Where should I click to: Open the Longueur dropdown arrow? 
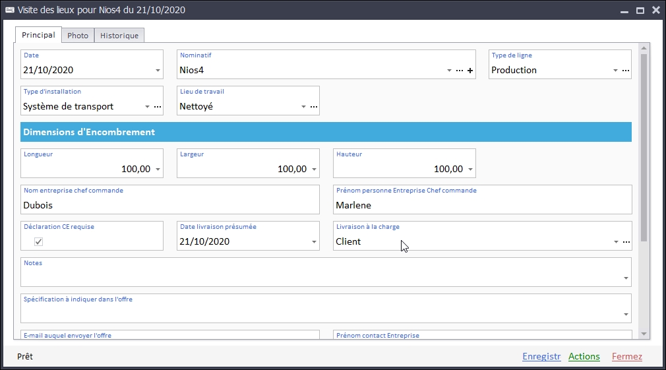(x=158, y=170)
